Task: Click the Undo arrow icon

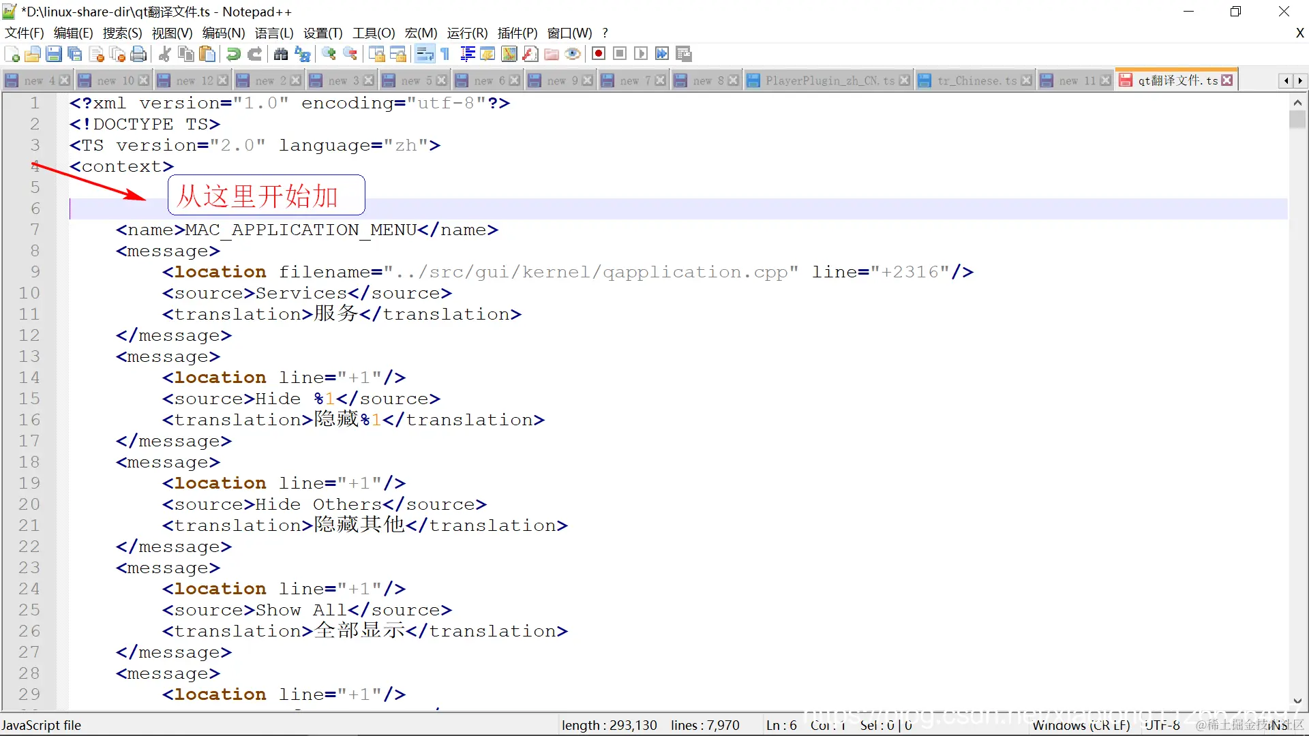Action: 233,54
